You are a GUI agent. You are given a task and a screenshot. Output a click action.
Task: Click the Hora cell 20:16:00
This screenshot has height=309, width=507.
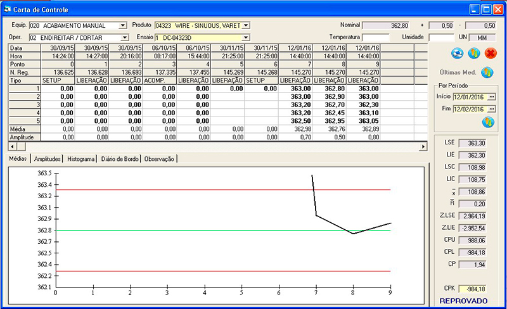125,56
